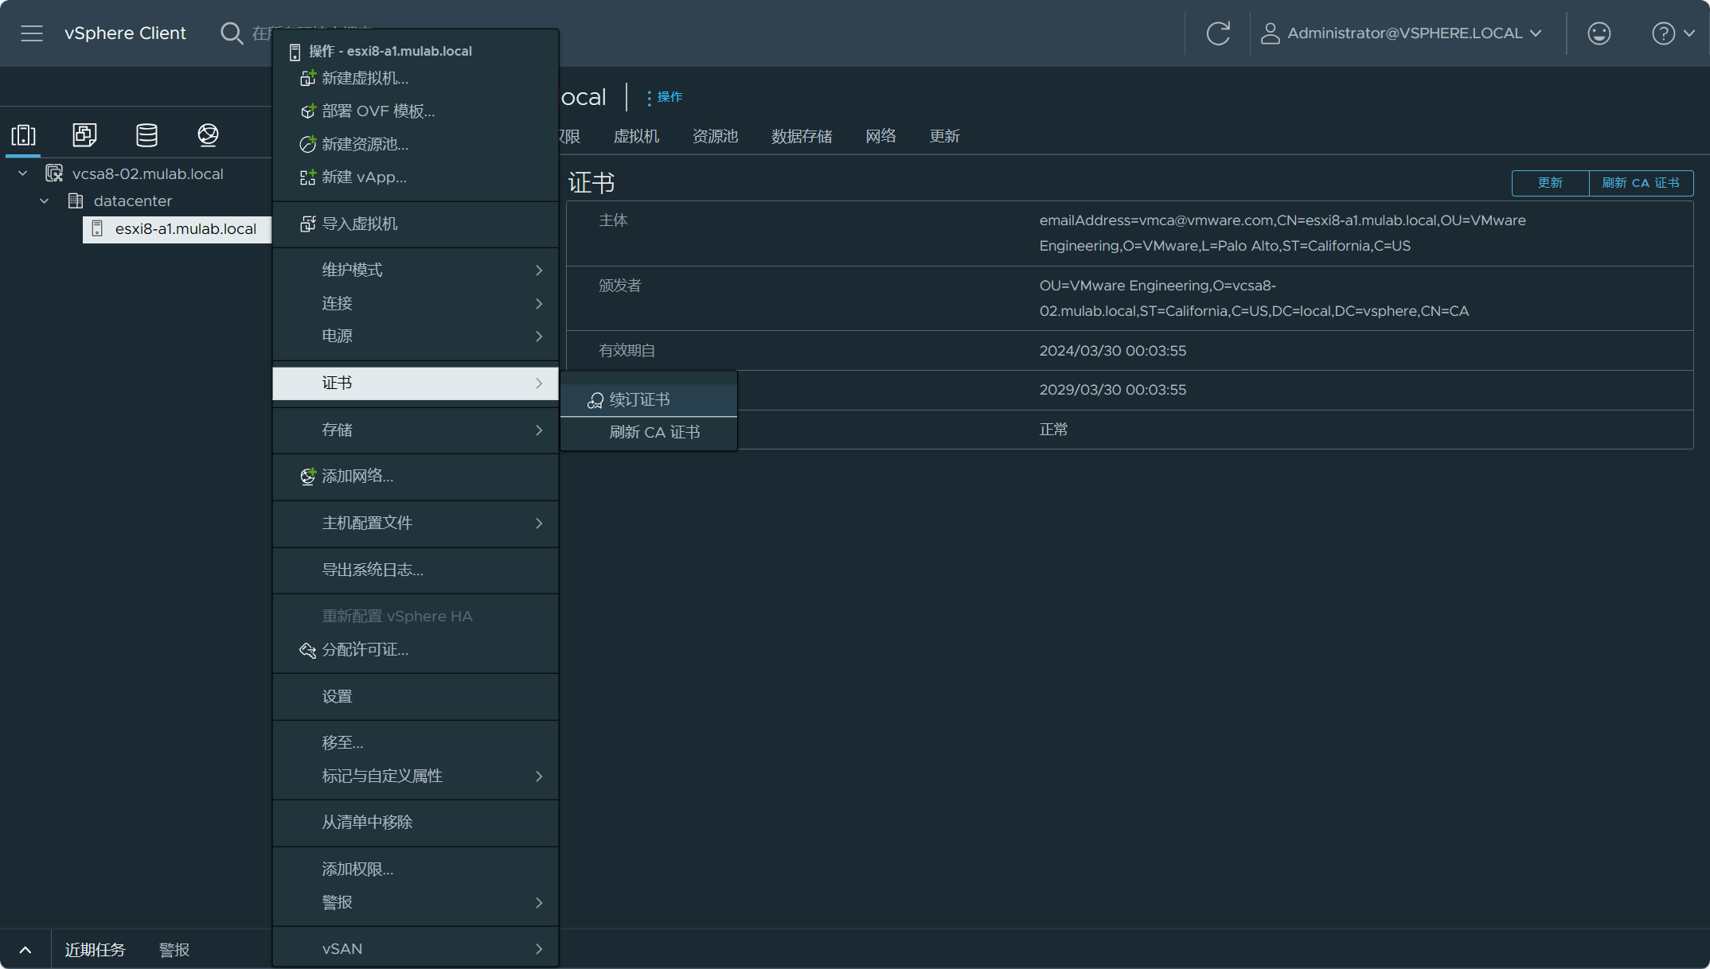
Task: Click the search magnifier icon
Action: tap(232, 33)
